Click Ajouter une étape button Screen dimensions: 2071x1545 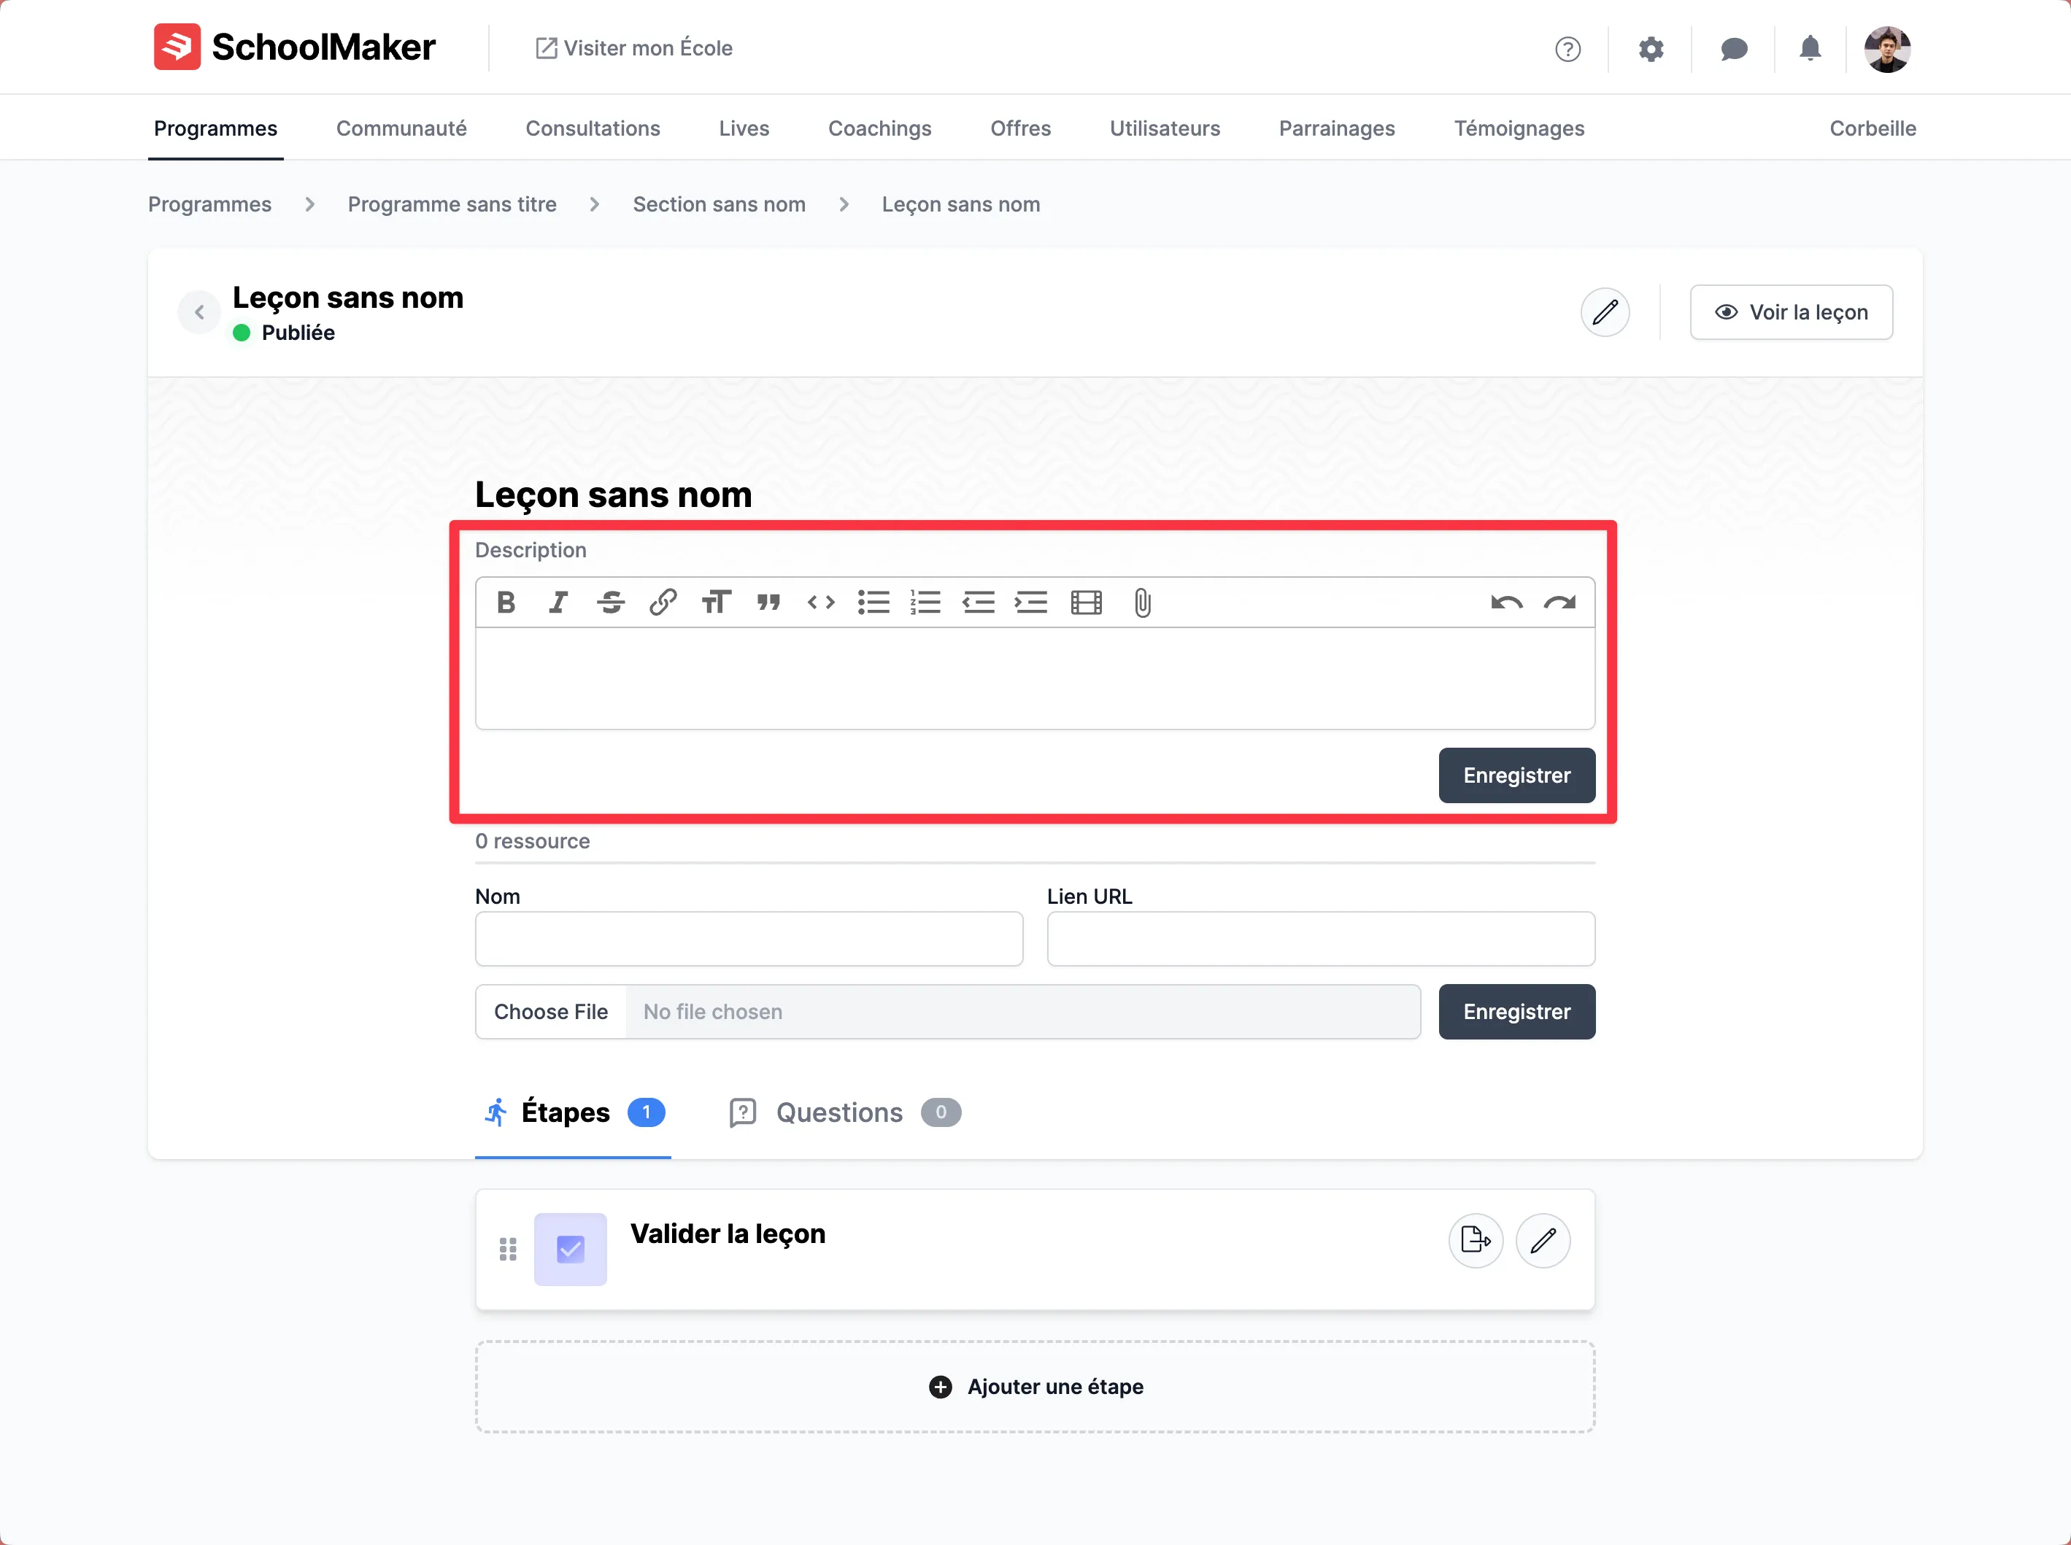[1035, 1387]
